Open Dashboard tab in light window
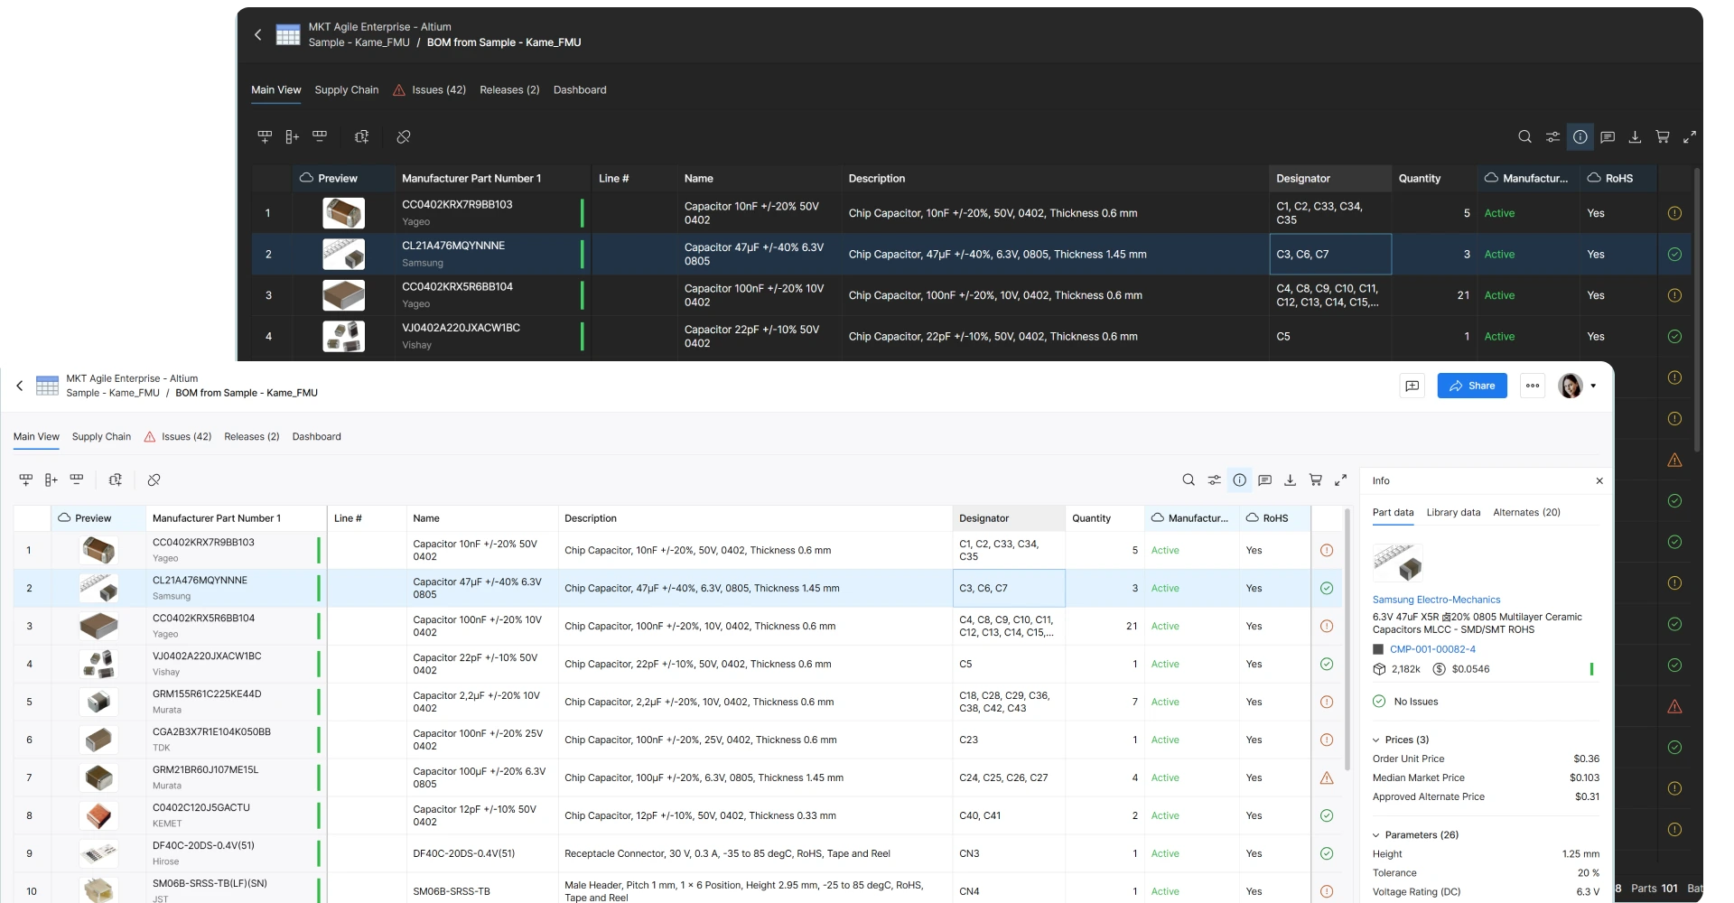The width and height of the screenshot is (1734, 903). [317, 436]
